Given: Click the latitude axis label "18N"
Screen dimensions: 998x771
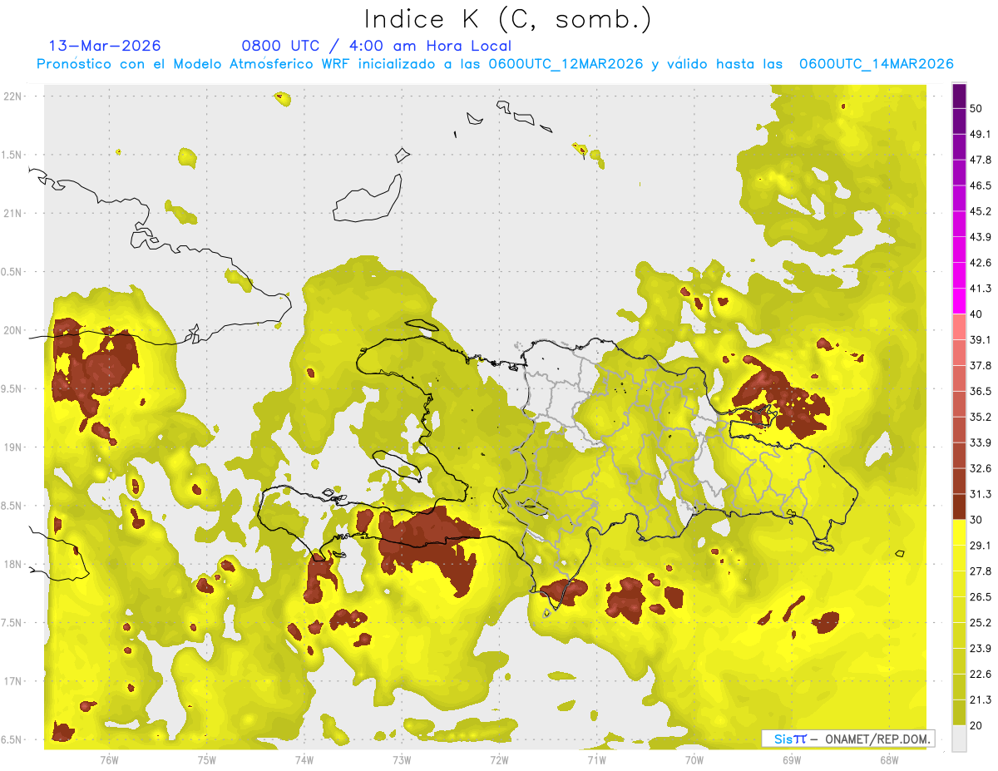Looking at the screenshot, I should [13, 565].
